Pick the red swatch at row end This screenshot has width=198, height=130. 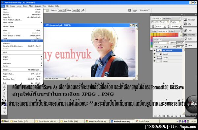pyautogui.click(x=177, y=34)
